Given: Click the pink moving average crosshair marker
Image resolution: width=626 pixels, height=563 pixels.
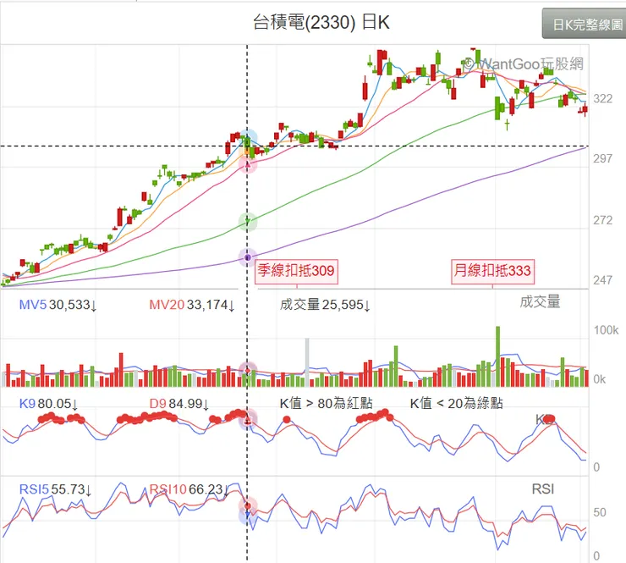Looking at the screenshot, I should tap(248, 164).
